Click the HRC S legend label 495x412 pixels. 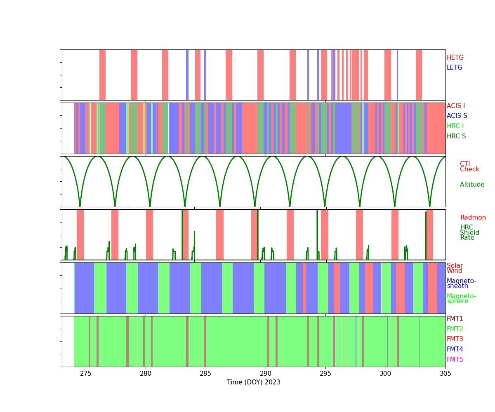456,137
